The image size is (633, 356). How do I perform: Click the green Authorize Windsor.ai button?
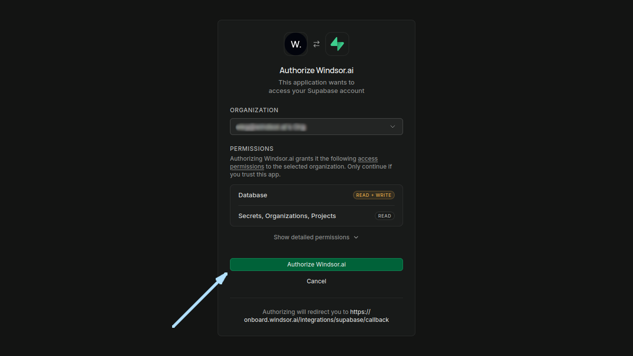316,265
